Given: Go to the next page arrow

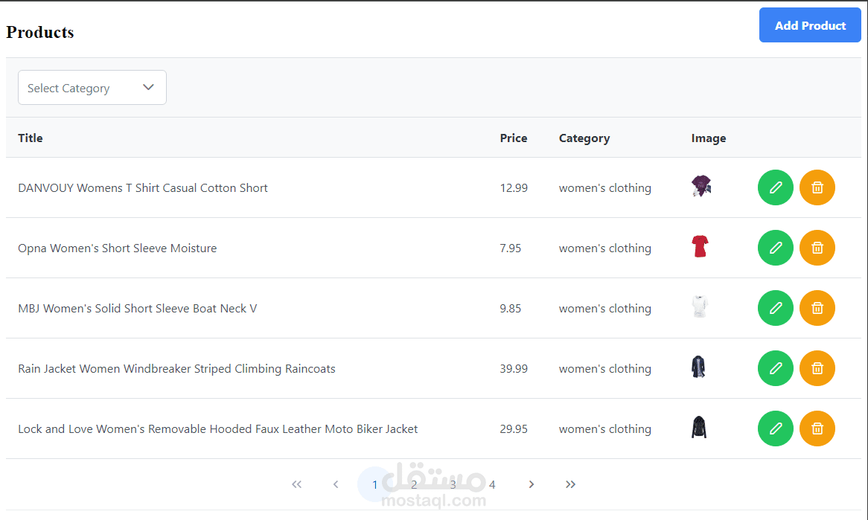Looking at the screenshot, I should click(532, 484).
